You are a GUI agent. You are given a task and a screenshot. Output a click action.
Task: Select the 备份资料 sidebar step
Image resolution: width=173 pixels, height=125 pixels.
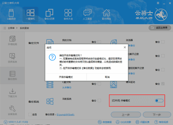pyautogui.click(x=12, y=75)
